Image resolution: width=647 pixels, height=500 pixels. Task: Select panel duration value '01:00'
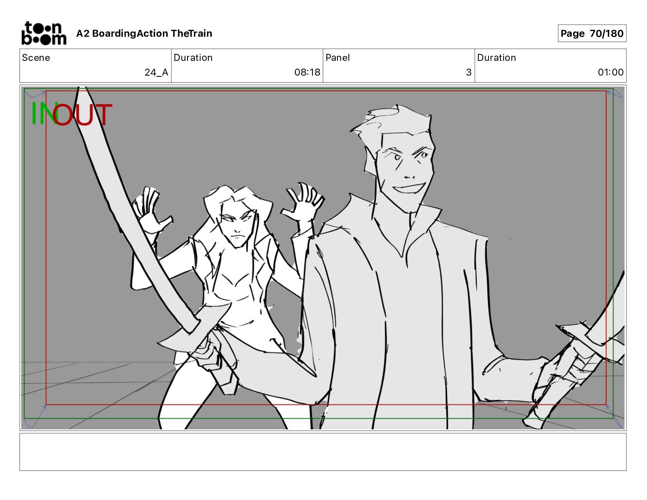[x=611, y=72]
